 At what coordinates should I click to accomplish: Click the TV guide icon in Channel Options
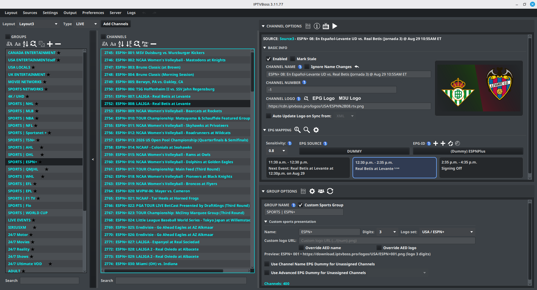[x=326, y=26]
